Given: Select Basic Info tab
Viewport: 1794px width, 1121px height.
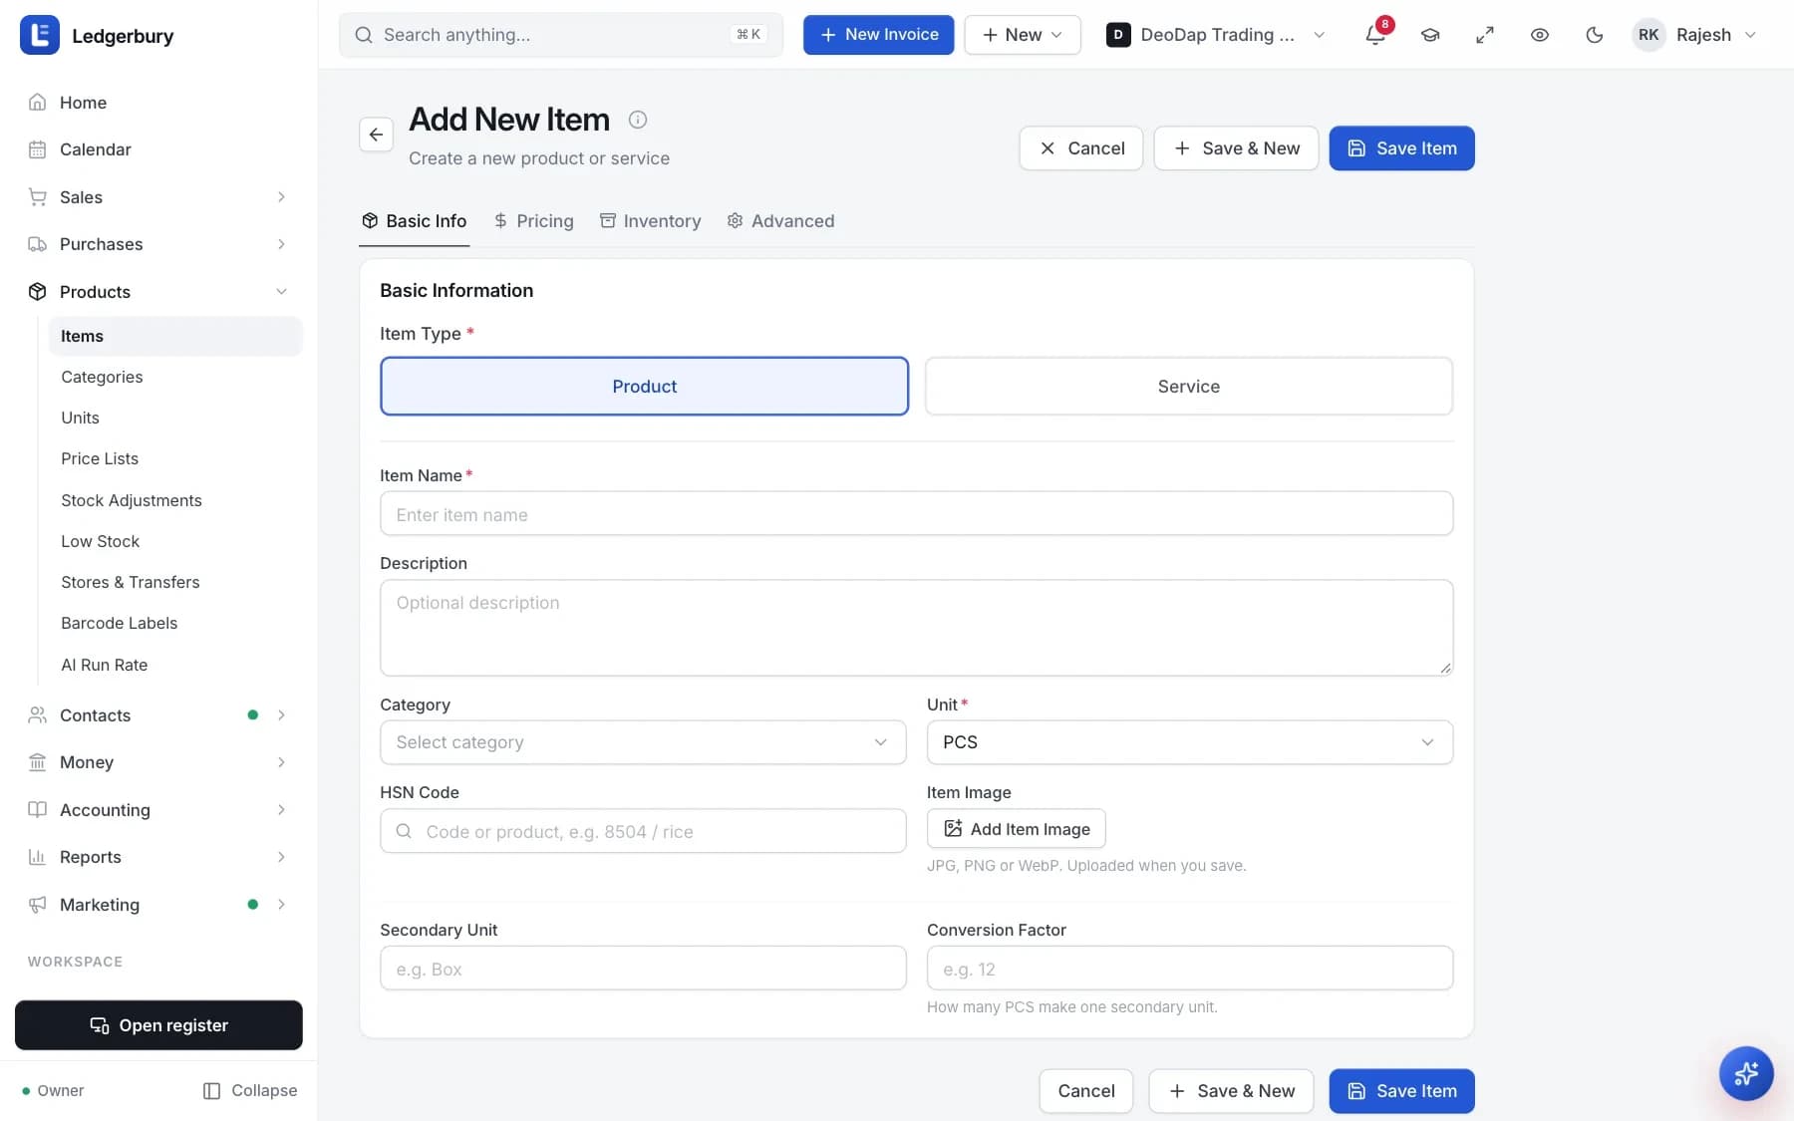Looking at the screenshot, I should [x=414, y=221].
